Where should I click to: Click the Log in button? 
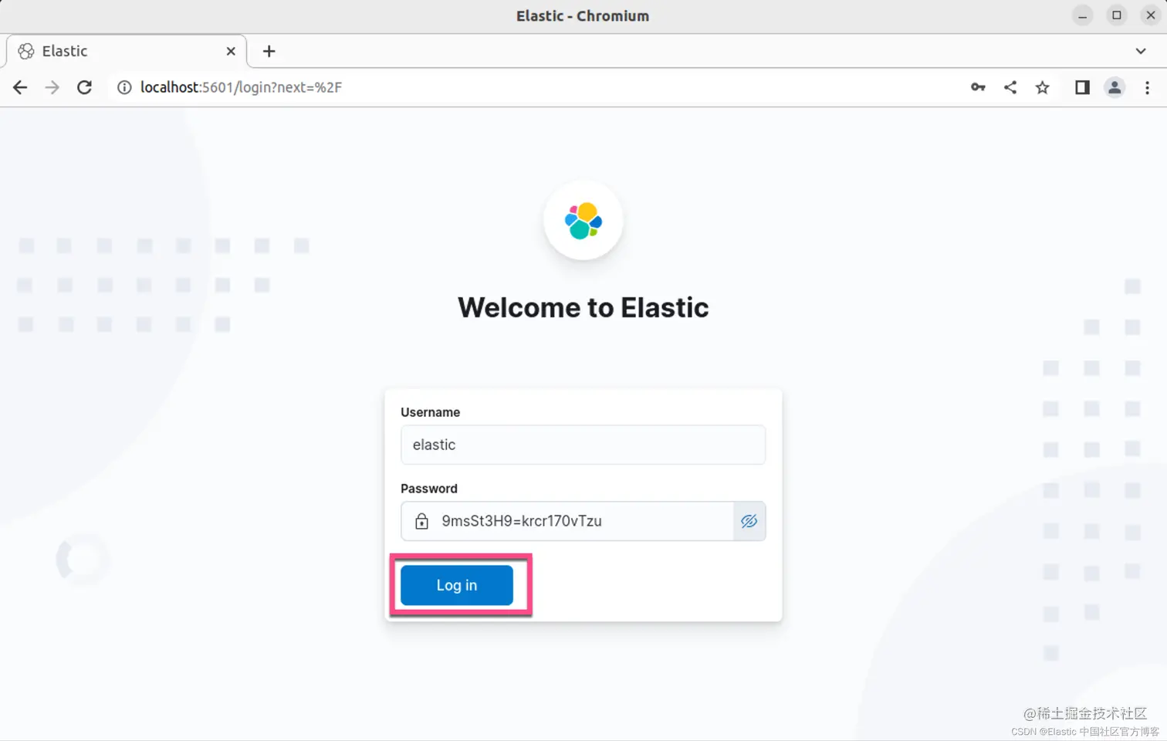456,585
